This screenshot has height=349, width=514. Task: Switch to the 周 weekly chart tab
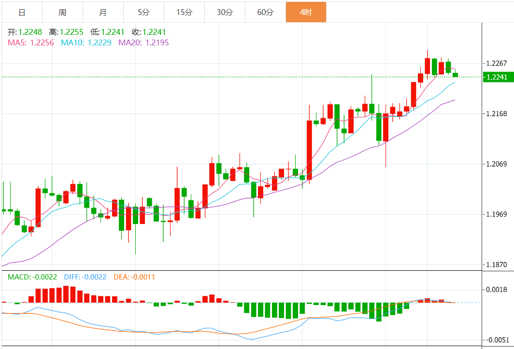click(x=63, y=13)
